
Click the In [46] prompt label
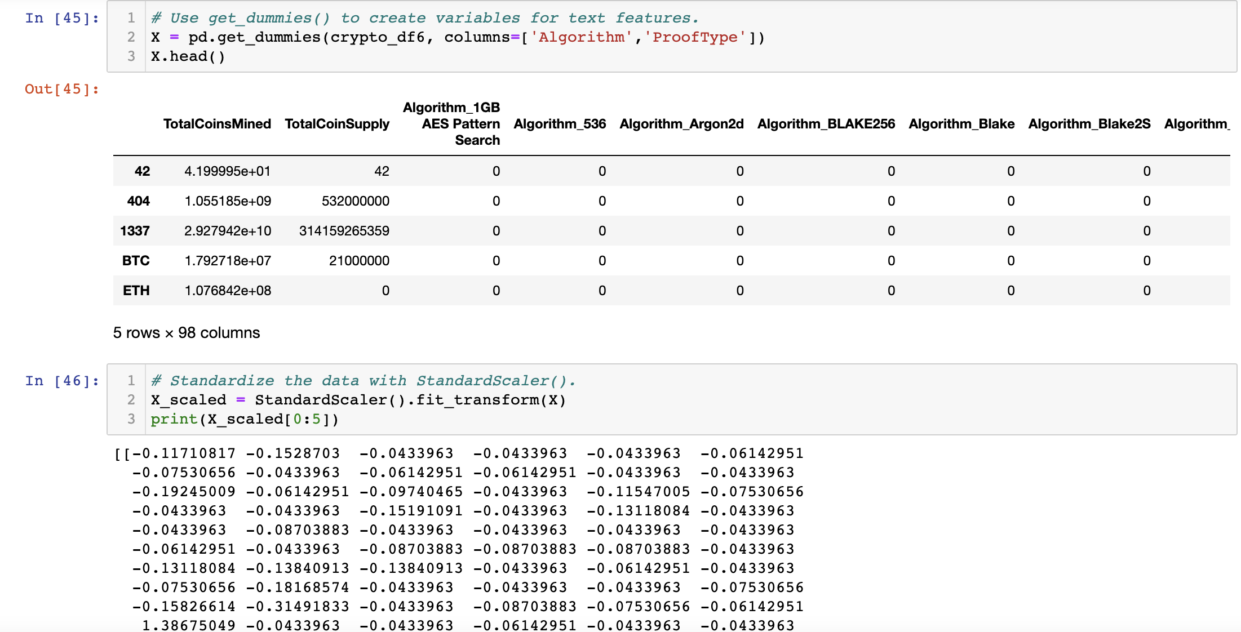62,381
